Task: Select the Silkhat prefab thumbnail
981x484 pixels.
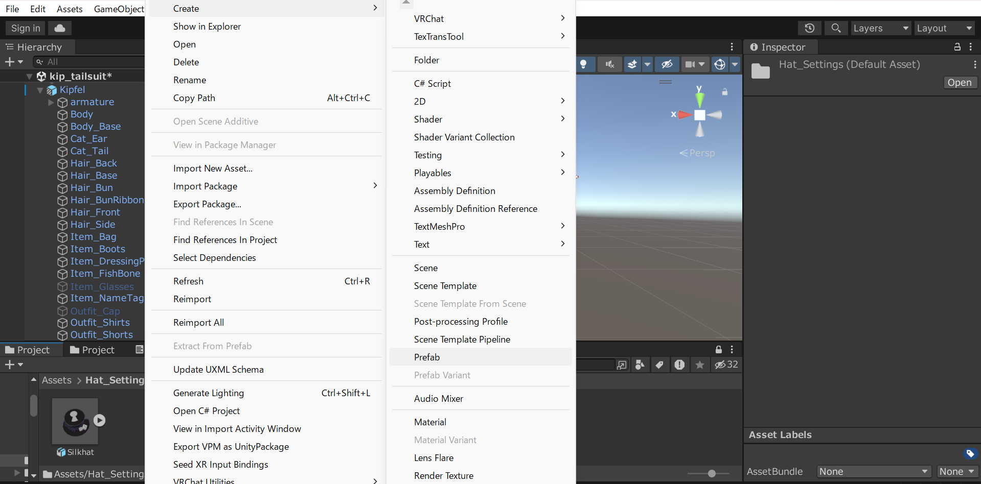Action: click(x=75, y=420)
